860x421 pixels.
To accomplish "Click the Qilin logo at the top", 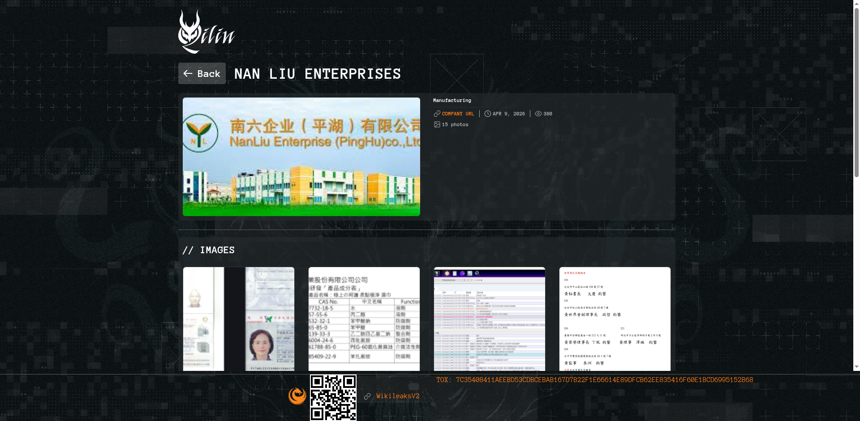I will tap(206, 31).
